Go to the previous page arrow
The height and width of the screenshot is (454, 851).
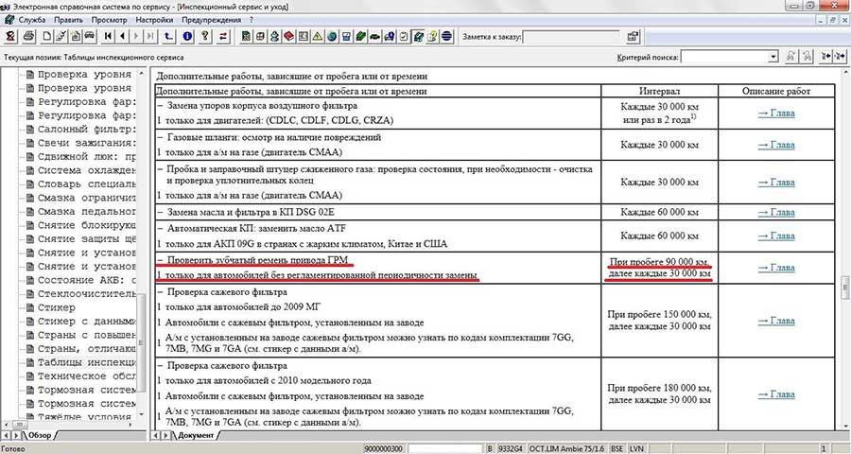122,36
